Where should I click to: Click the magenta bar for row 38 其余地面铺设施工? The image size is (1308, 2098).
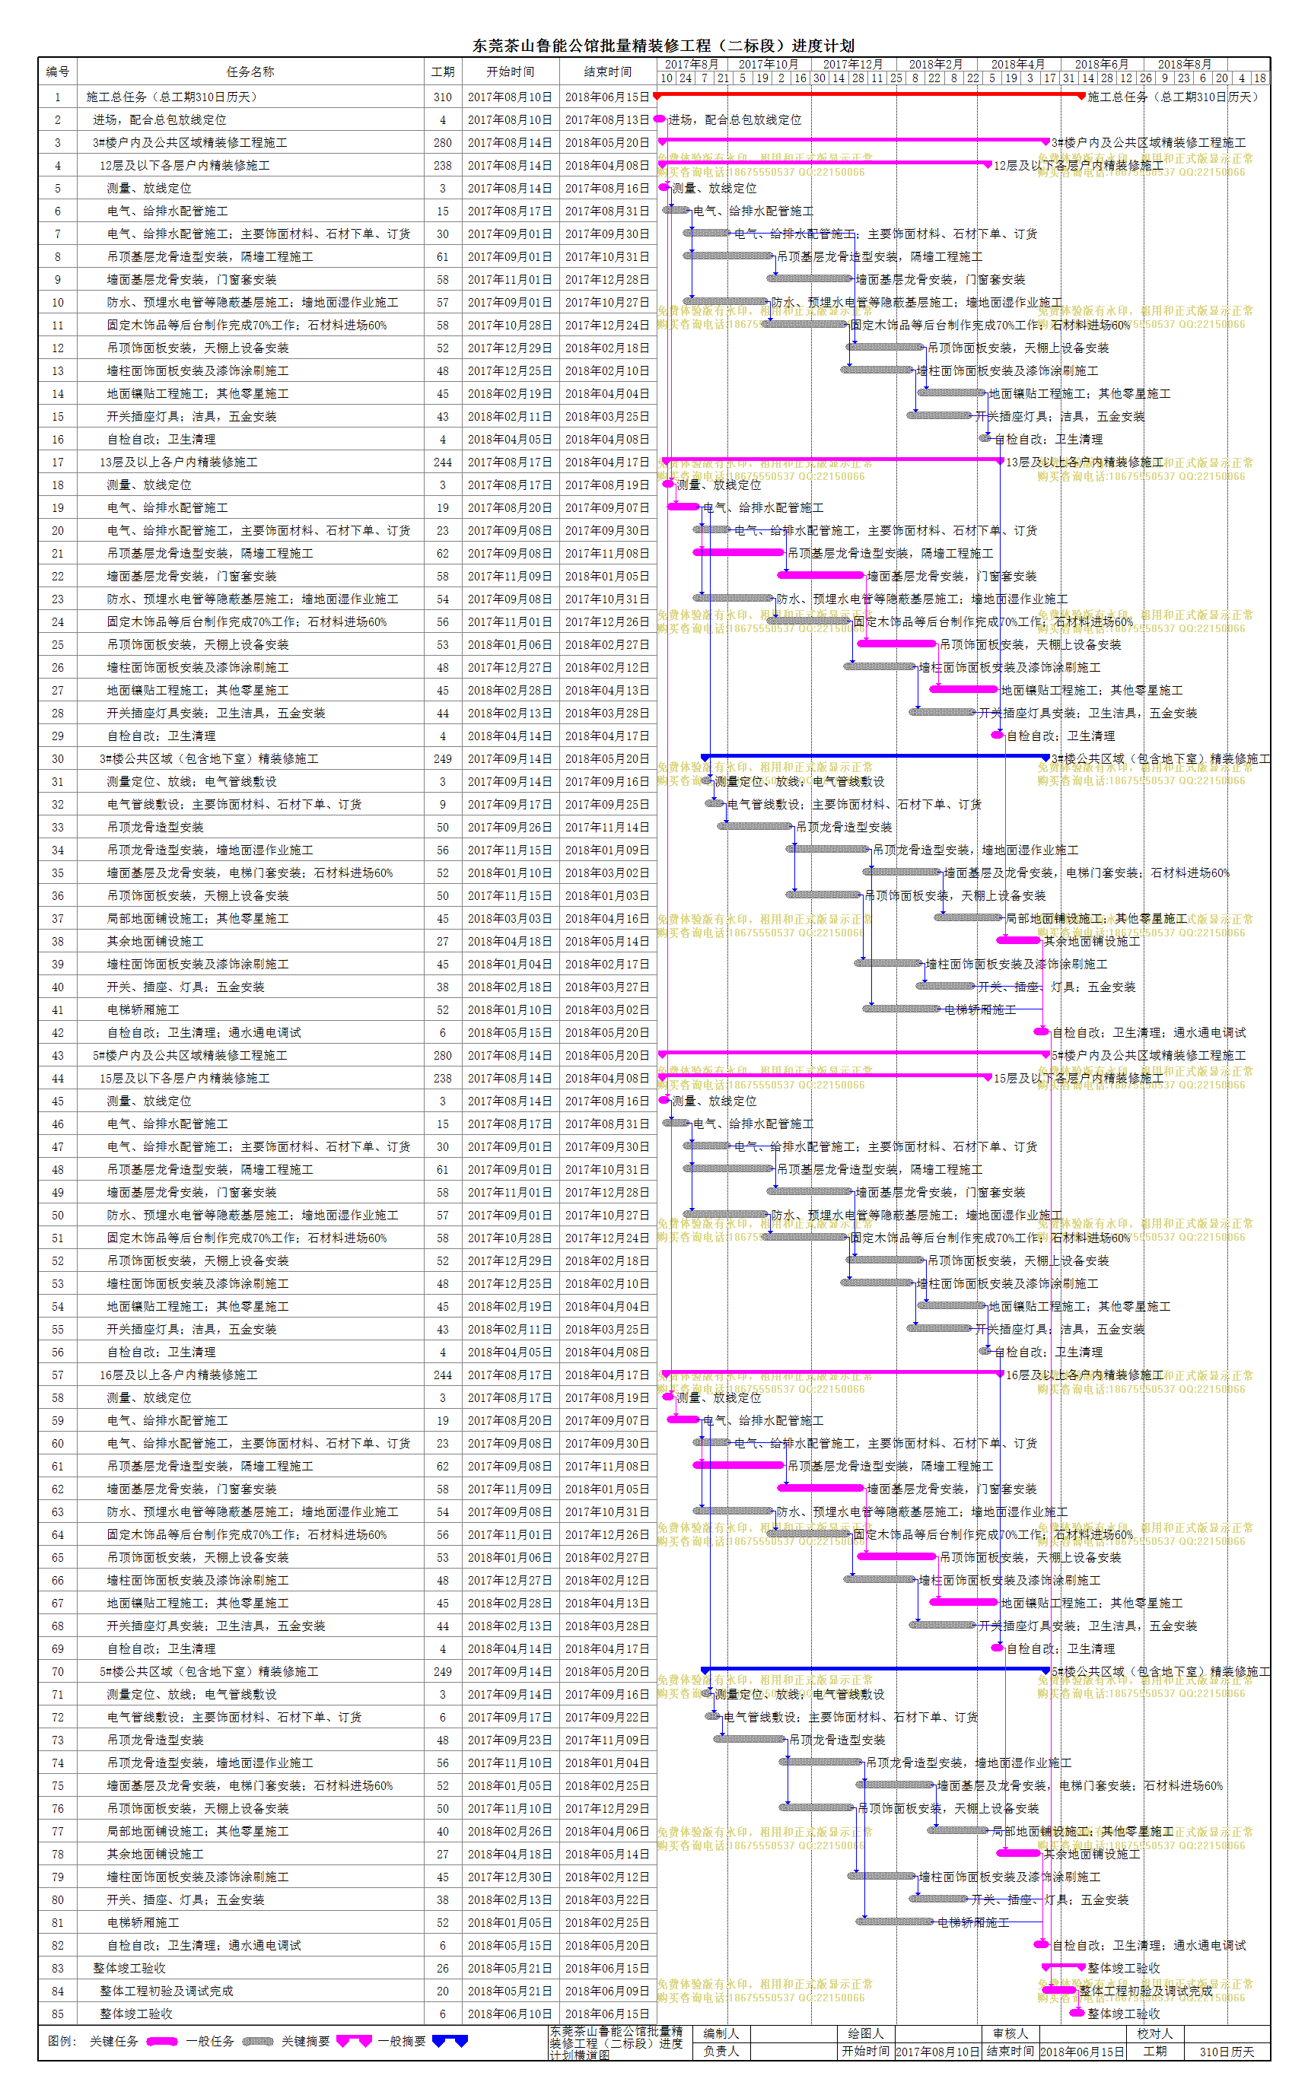click(1018, 940)
